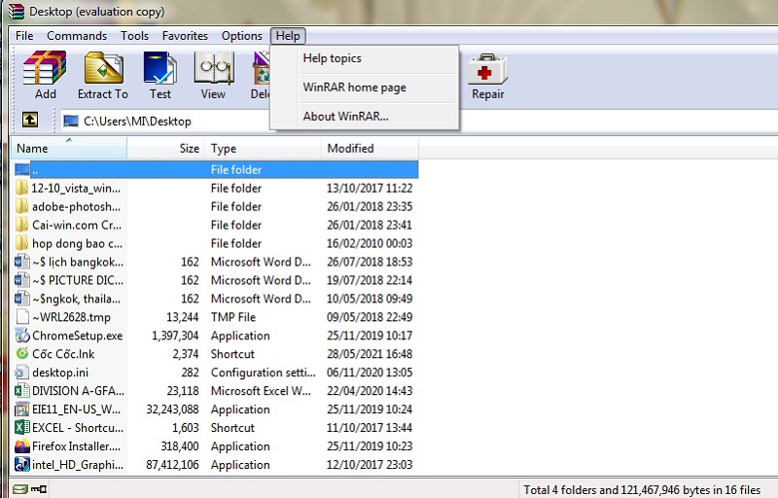Click the 12-10_vista_win folder icon
The image size is (778, 498).
point(21,188)
